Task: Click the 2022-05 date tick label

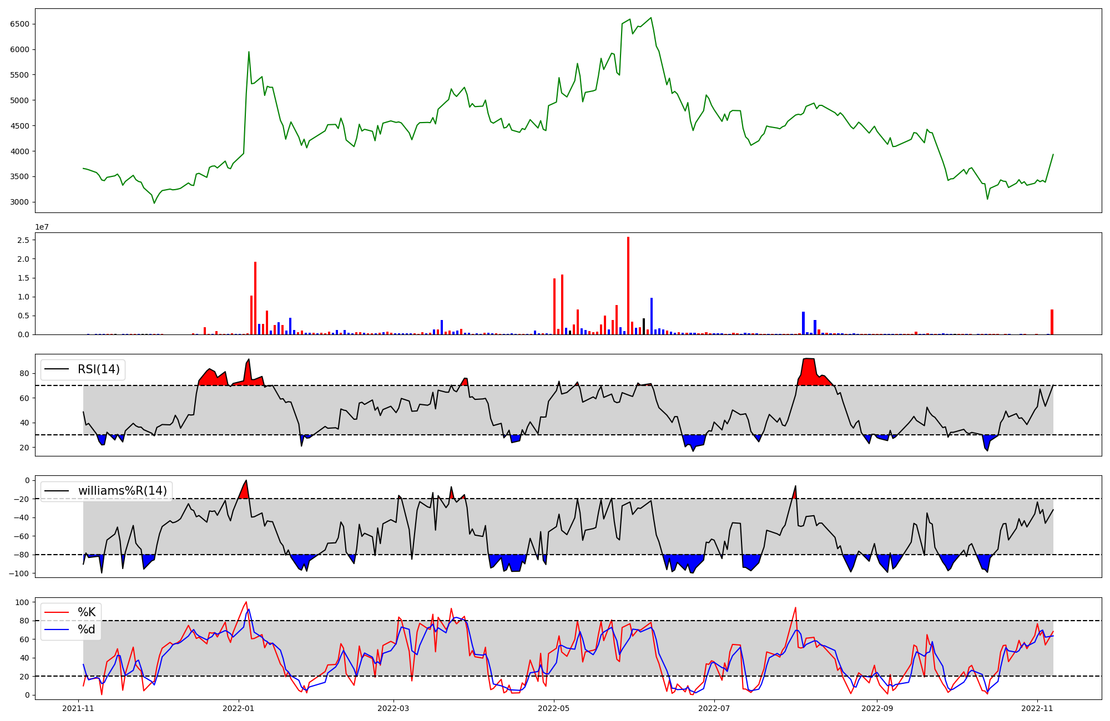Action: [x=554, y=708]
